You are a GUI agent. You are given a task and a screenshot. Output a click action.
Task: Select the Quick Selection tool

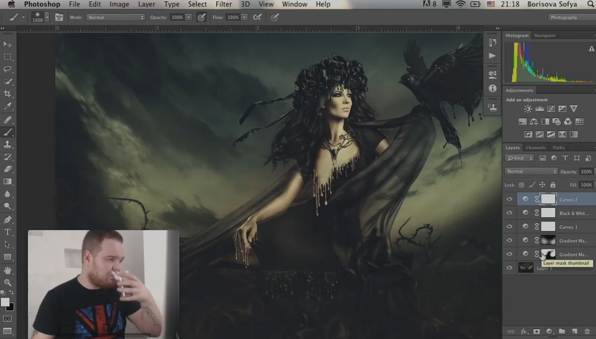[8, 82]
